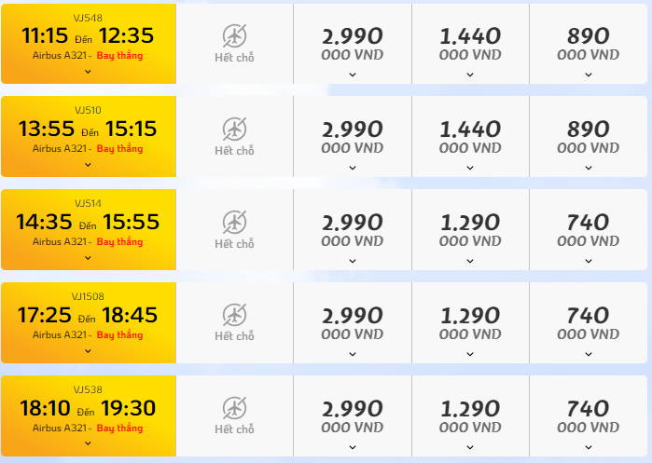Click sold-out plane icon for flight VJ514
The height and width of the screenshot is (463, 652).
[x=234, y=222]
